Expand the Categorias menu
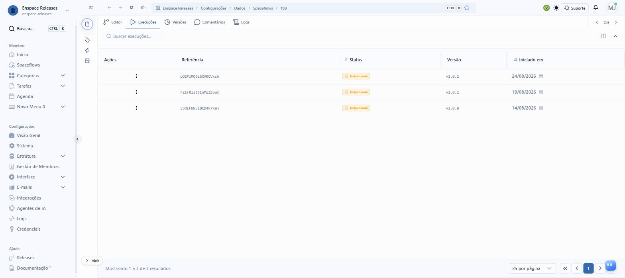The width and height of the screenshot is (625, 278). pyautogui.click(x=63, y=76)
